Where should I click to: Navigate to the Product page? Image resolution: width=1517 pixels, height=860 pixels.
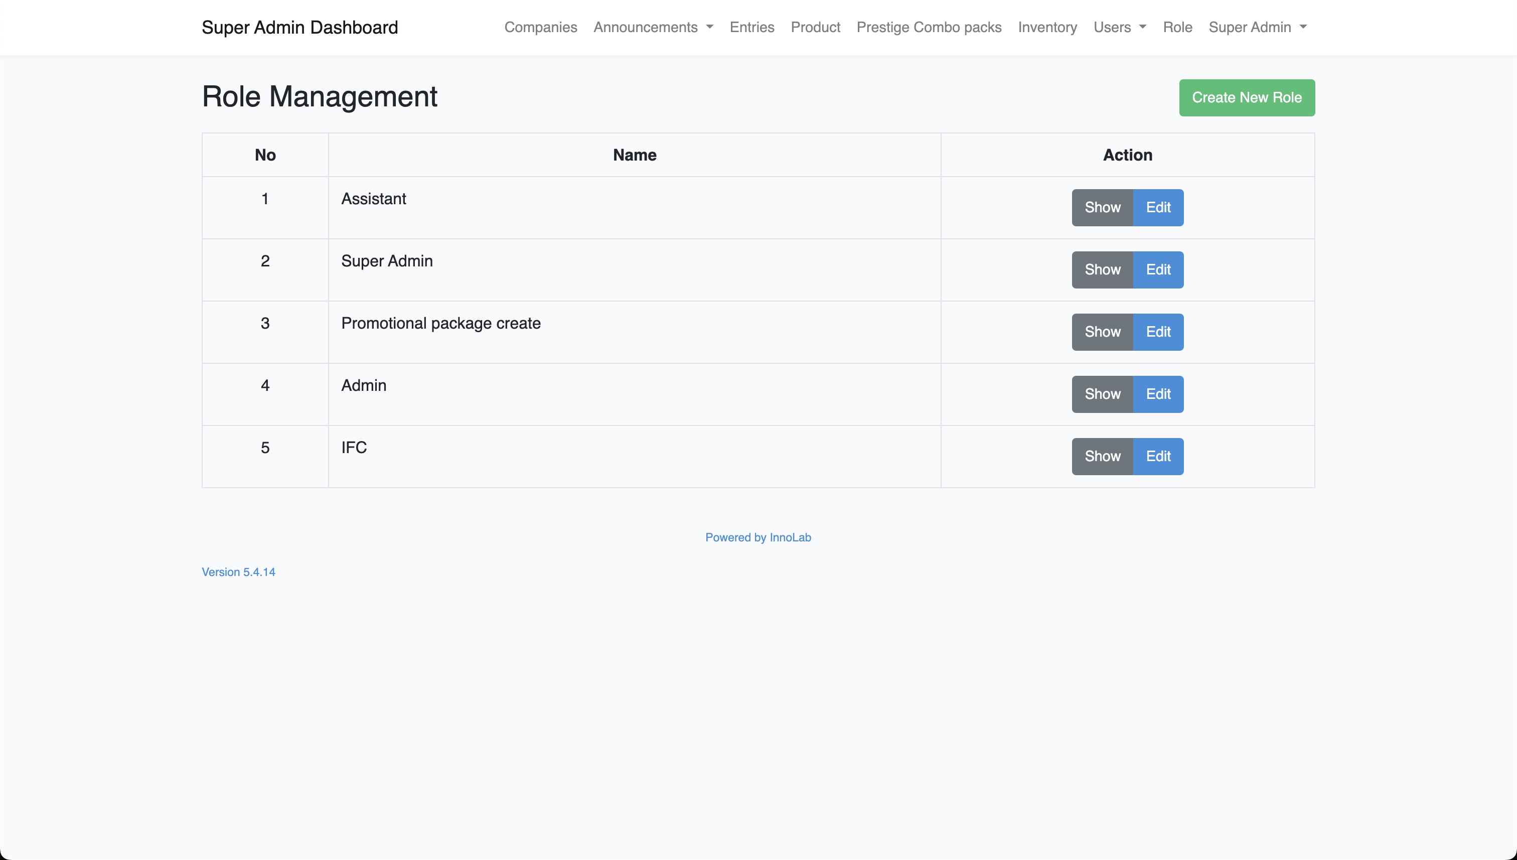(815, 27)
